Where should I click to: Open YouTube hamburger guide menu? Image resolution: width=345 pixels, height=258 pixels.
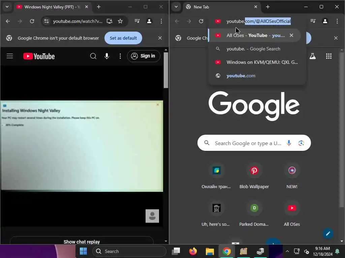[10, 56]
